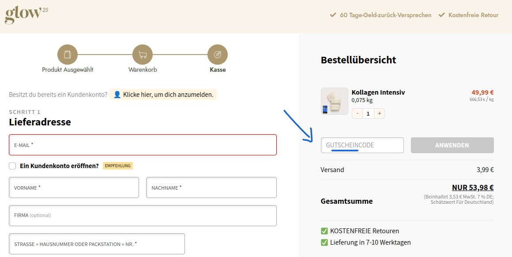Click the login link to sign in
The image size is (512, 257).
(163, 95)
